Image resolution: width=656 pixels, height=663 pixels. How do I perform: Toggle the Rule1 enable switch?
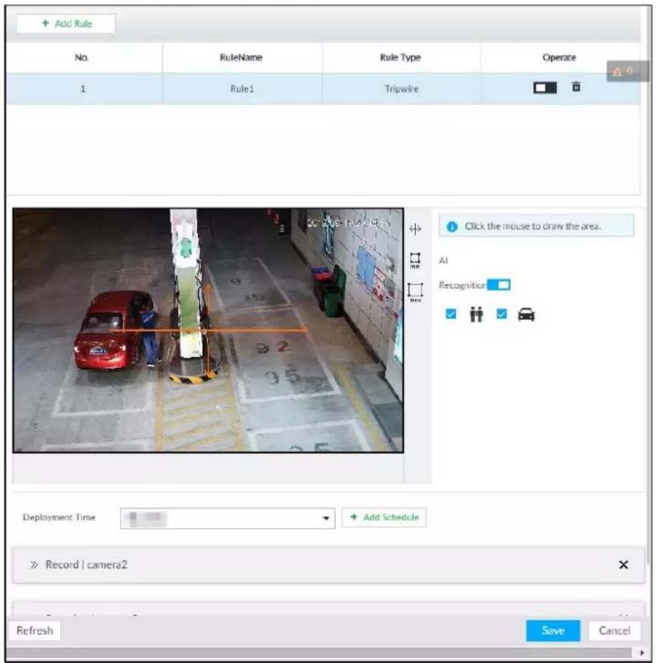pyautogui.click(x=545, y=88)
